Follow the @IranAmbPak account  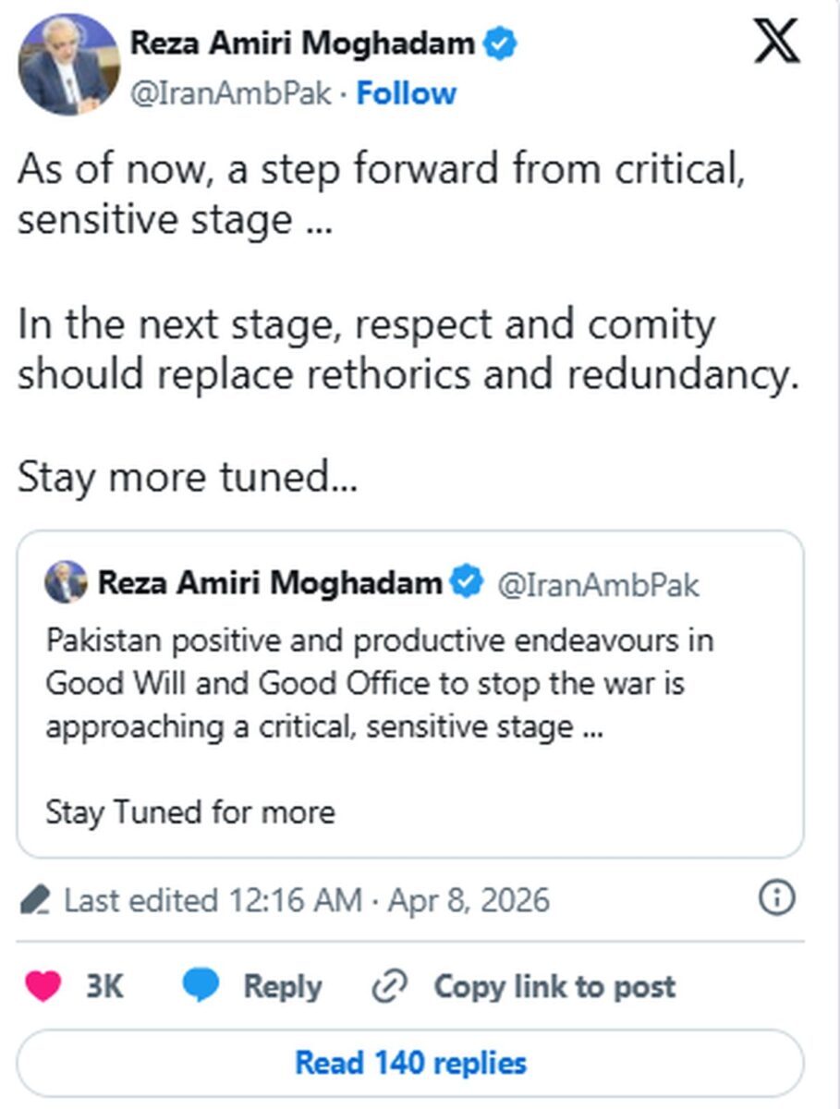[x=407, y=93]
